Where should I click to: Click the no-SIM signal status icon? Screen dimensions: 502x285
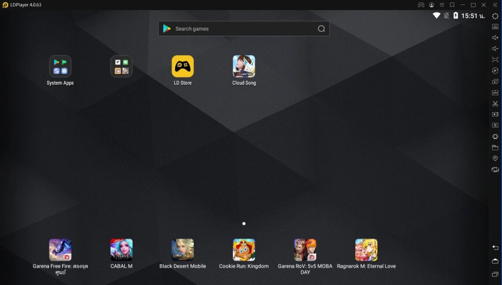[446, 16]
